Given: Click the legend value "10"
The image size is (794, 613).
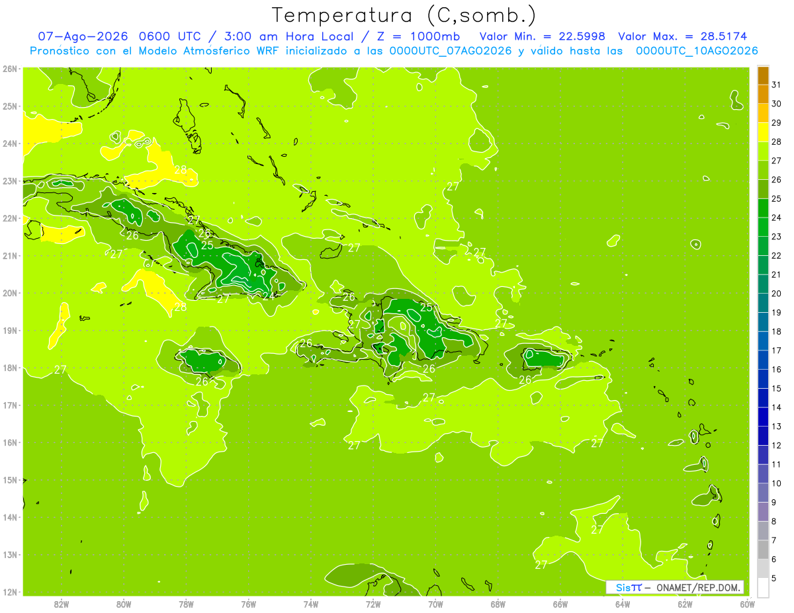Looking at the screenshot, I should pyautogui.click(x=777, y=483).
